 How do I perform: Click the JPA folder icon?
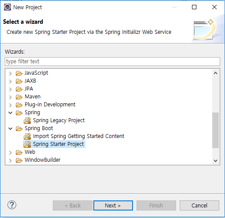(x=19, y=89)
